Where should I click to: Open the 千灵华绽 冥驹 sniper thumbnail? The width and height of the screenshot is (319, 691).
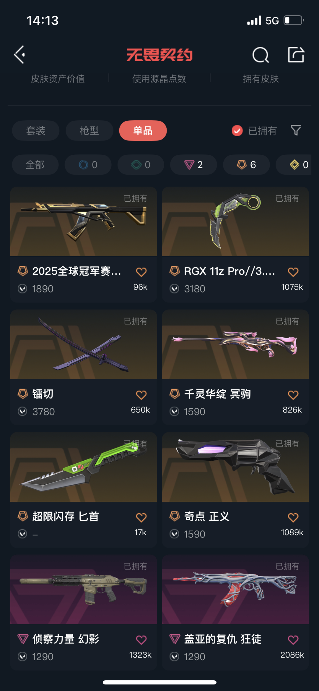235,344
